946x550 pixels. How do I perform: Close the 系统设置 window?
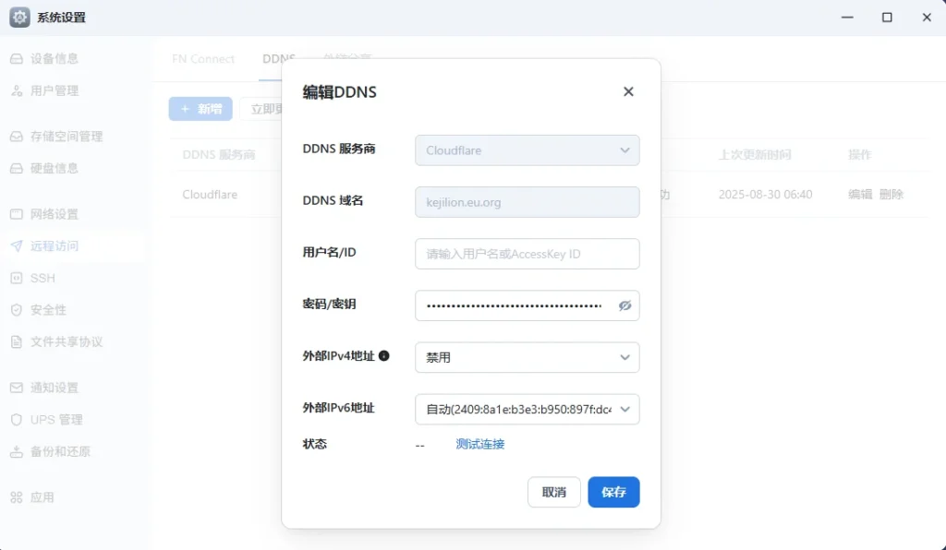[x=927, y=18]
